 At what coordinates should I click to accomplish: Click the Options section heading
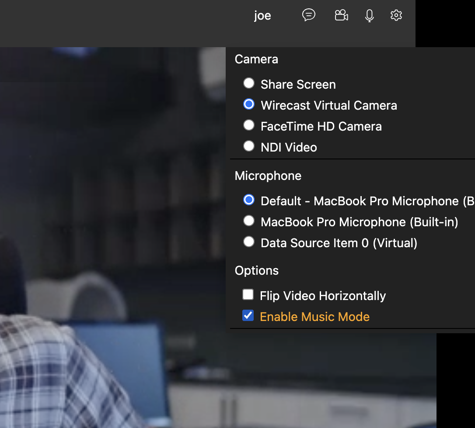(x=257, y=270)
